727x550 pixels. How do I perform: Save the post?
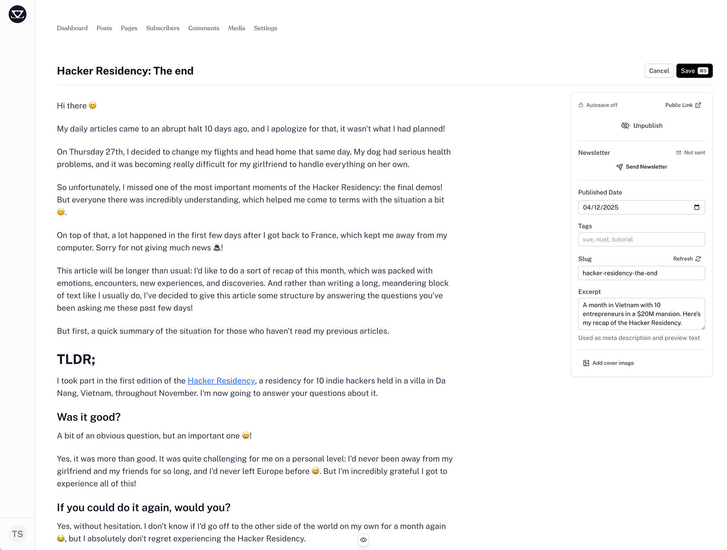694,71
